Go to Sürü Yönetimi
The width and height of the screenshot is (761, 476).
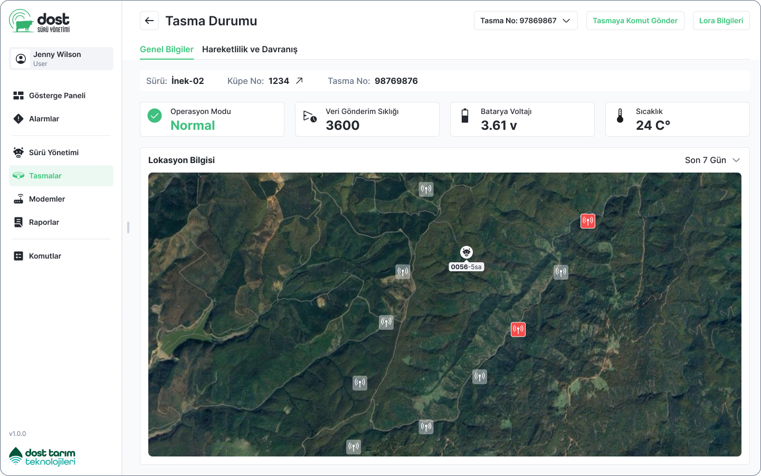(61, 153)
